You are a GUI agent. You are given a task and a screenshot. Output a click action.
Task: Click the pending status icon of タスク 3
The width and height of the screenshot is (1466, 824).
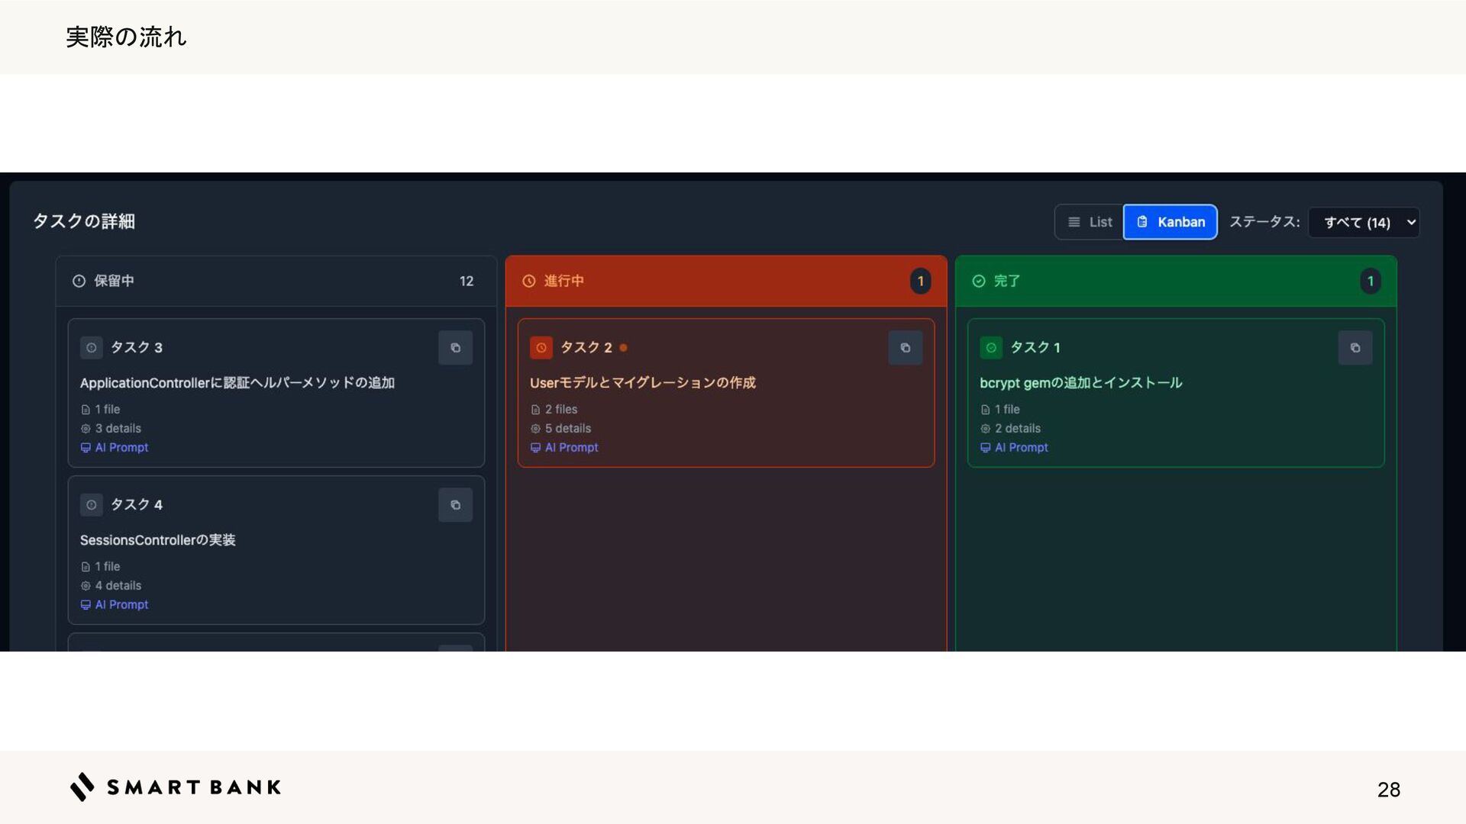click(x=92, y=348)
